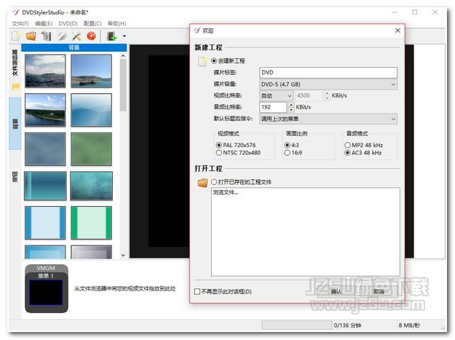
Task: Pick the green textured background
Action: 91,149
